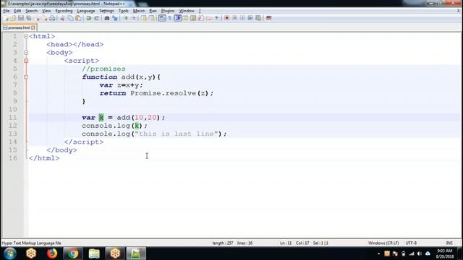Click the Cut scissors toolbar icon
463x260 pixels.
62,18
